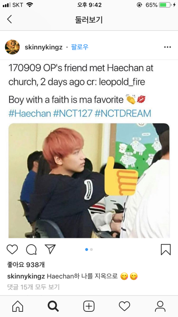The width and height of the screenshot is (178, 317).
Task: Create new post with plus icon
Action: 89,306
